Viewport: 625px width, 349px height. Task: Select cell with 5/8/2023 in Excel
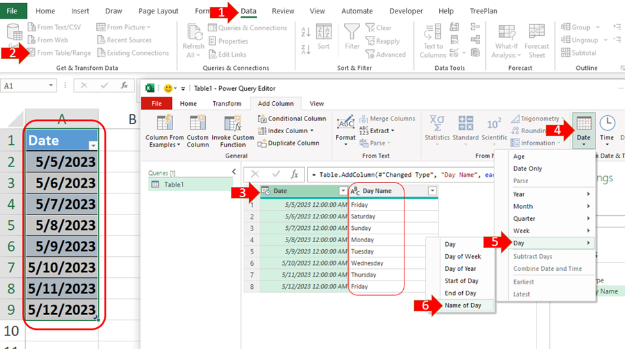click(62, 225)
